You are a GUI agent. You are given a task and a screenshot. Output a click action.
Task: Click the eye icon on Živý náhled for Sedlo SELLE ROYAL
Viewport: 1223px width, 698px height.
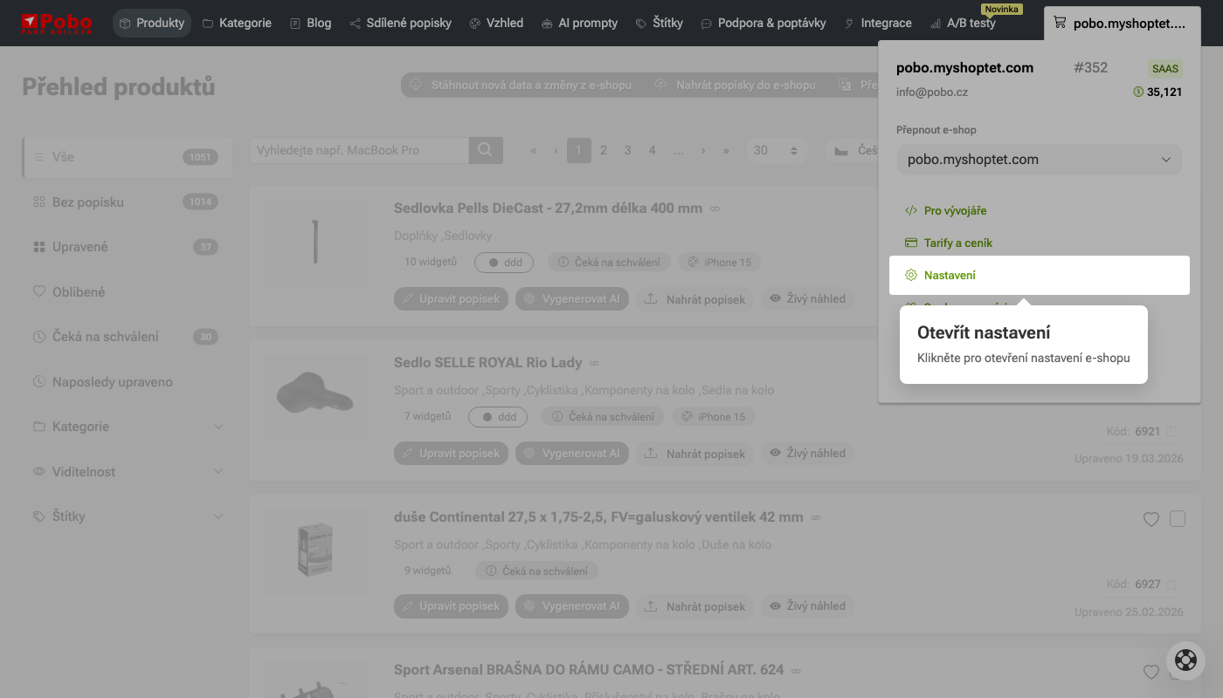click(774, 453)
